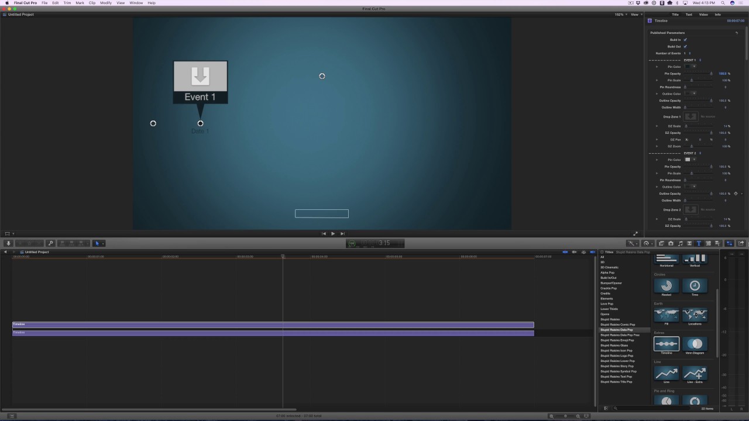The width and height of the screenshot is (749, 421).
Task: Click the Drop Zone 1 image well
Action: pyautogui.click(x=691, y=116)
